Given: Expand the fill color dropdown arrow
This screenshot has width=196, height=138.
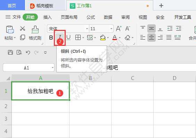Looking at the screenshot, I should (108, 38).
